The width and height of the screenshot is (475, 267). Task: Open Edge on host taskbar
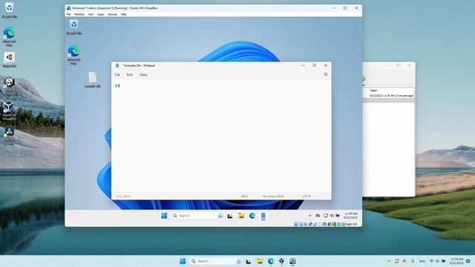pyautogui.click(x=270, y=261)
